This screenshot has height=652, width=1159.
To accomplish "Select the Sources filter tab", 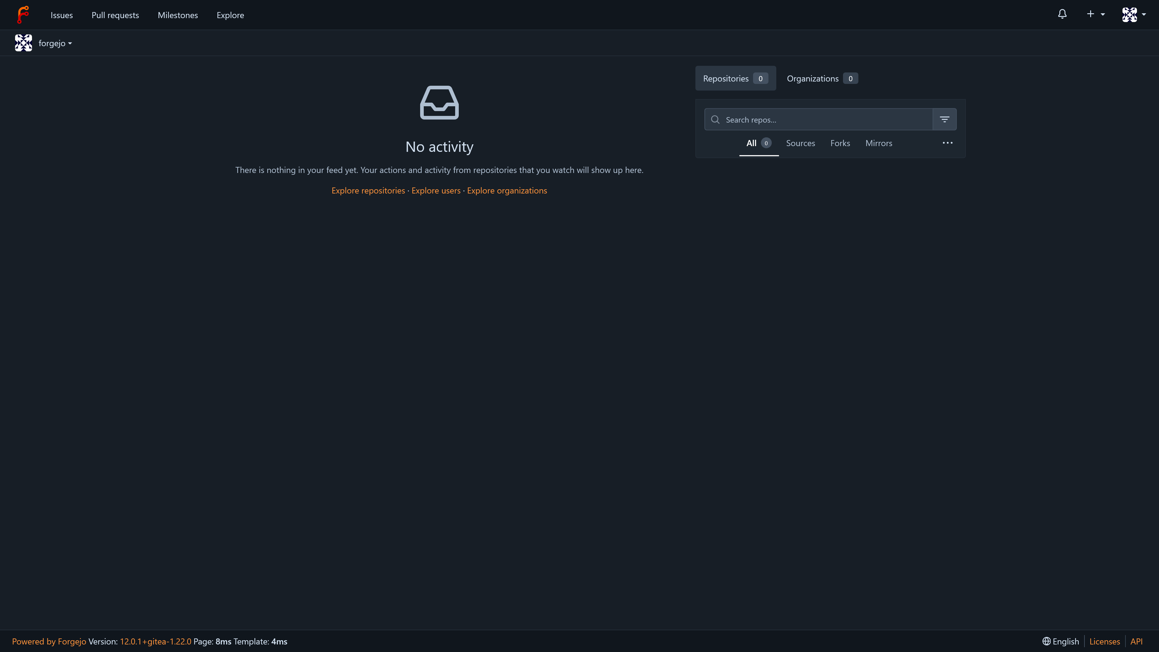I will coord(800,143).
